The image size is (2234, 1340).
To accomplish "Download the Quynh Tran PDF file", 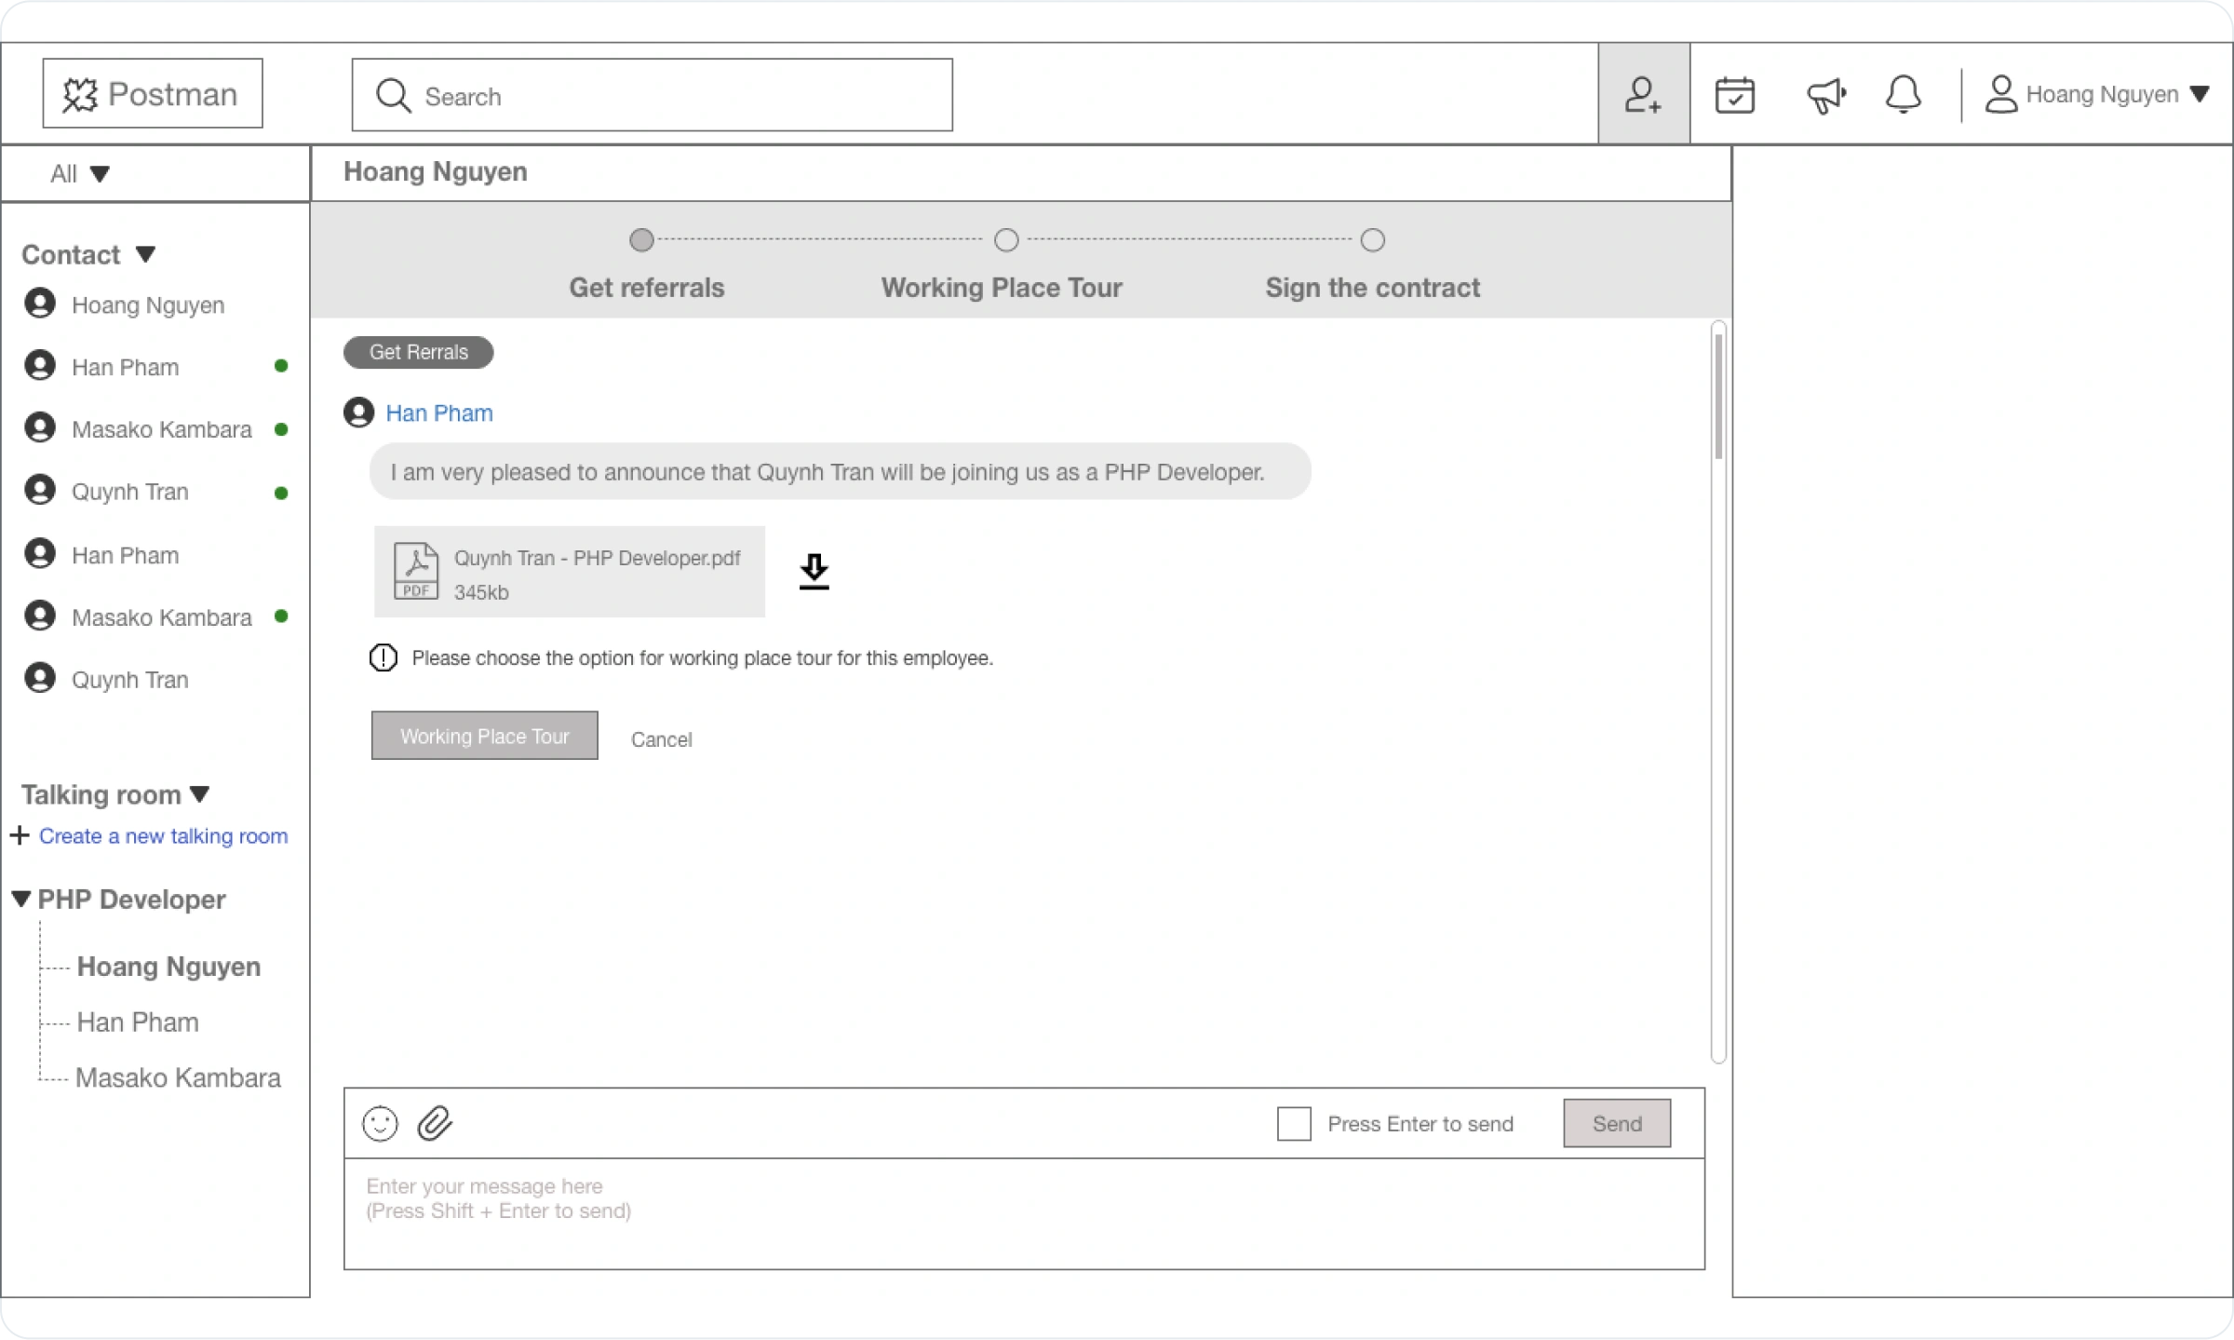I will tap(814, 571).
